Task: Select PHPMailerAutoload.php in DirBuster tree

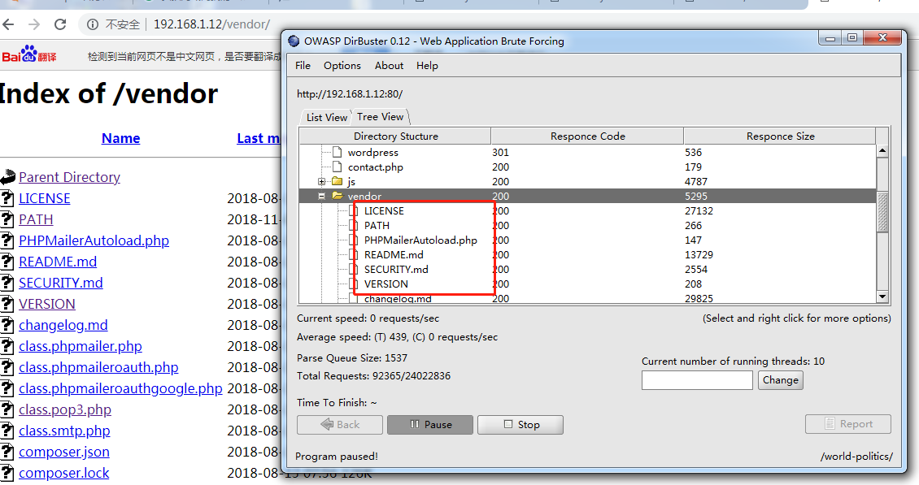Action: [x=420, y=240]
